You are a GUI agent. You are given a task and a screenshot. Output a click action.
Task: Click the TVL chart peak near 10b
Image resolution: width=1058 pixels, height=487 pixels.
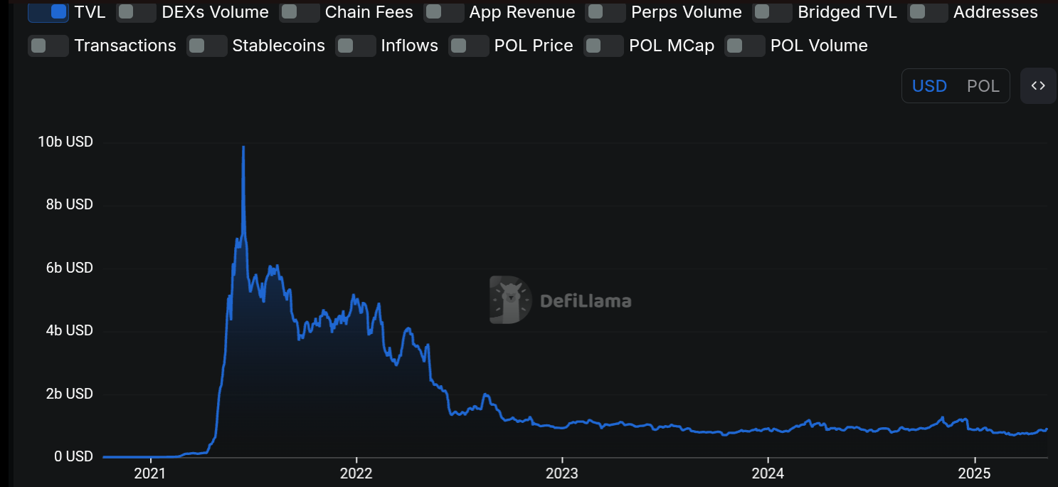coord(243,147)
